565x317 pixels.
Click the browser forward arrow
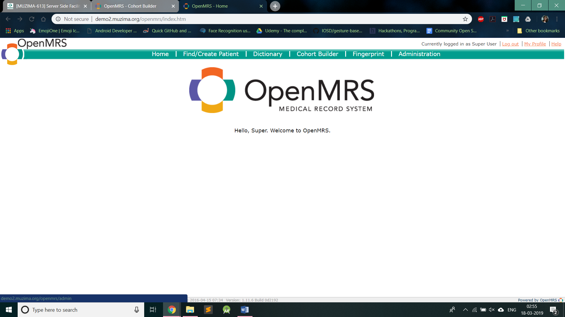tap(20, 19)
